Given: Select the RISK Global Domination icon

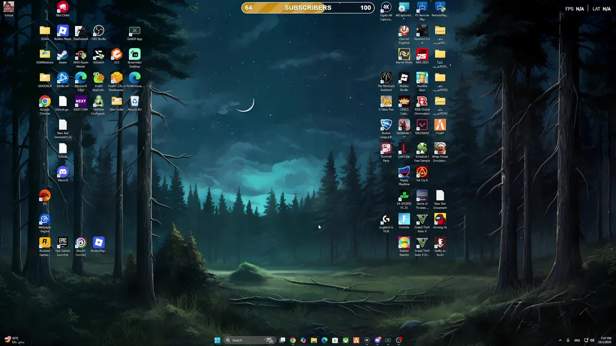Looking at the screenshot, I should 422,106.
